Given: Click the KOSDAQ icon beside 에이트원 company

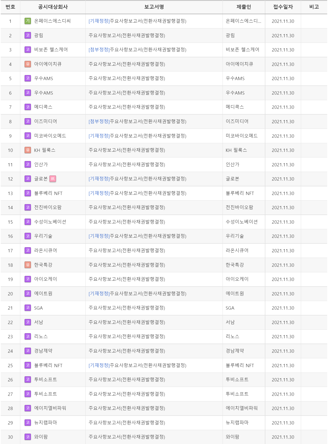Looking at the screenshot, I should (x=28, y=293).
